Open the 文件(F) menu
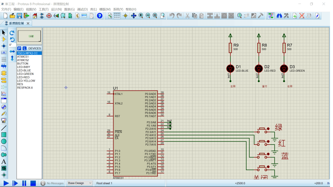 coord(6,9)
